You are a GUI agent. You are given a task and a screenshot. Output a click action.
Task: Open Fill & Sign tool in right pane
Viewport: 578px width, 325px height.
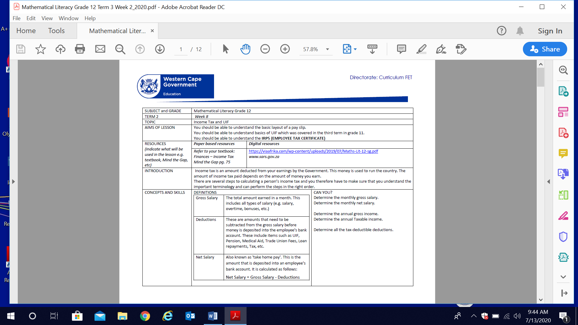tap(563, 216)
